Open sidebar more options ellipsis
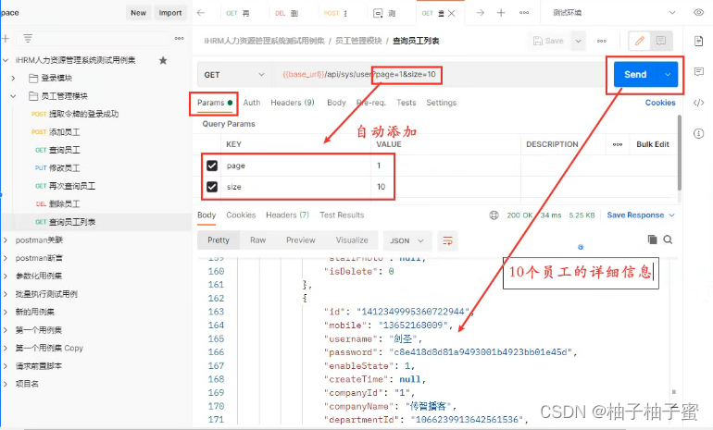Viewport: 713px width, 430px height. [179, 39]
